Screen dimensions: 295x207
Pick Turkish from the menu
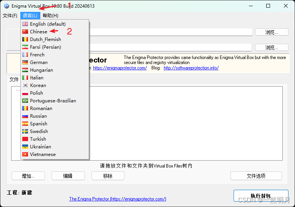(55, 139)
